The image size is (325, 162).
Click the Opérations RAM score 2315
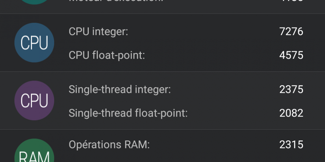coord(291,145)
